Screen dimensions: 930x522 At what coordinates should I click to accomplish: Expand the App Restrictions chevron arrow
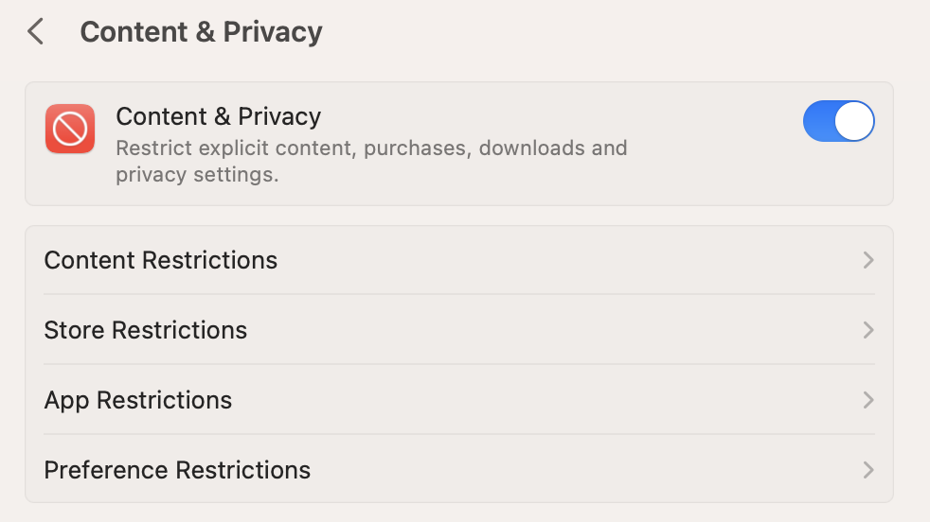pos(868,400)
